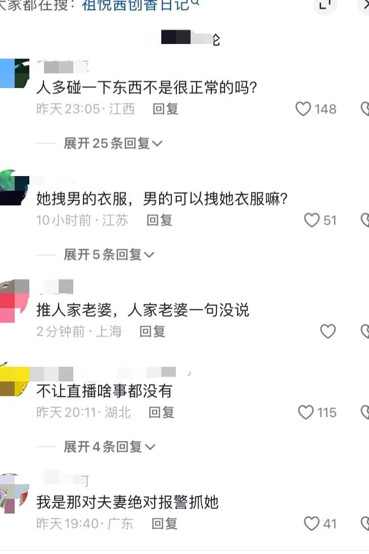Image resolution: width=369 pixels, height=554 pixels.
Task: Like the Jiangsu comment with 51 likes
Action: [312, 220]
